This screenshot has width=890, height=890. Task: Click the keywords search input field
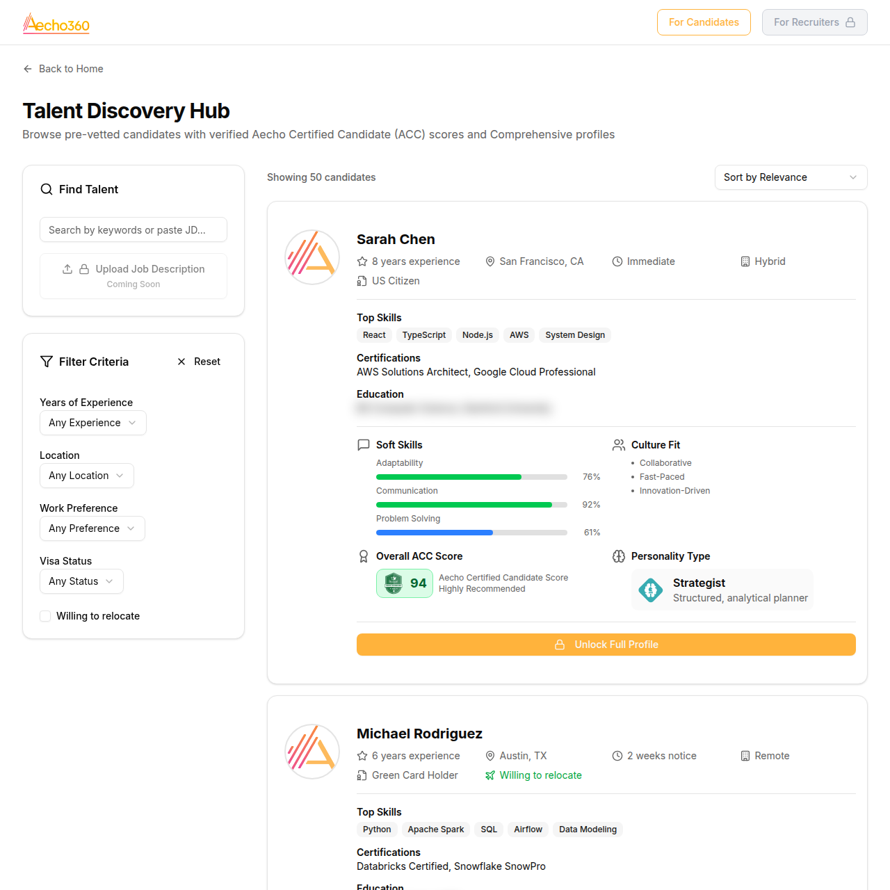pyautogui.click(x=133, y=229)
